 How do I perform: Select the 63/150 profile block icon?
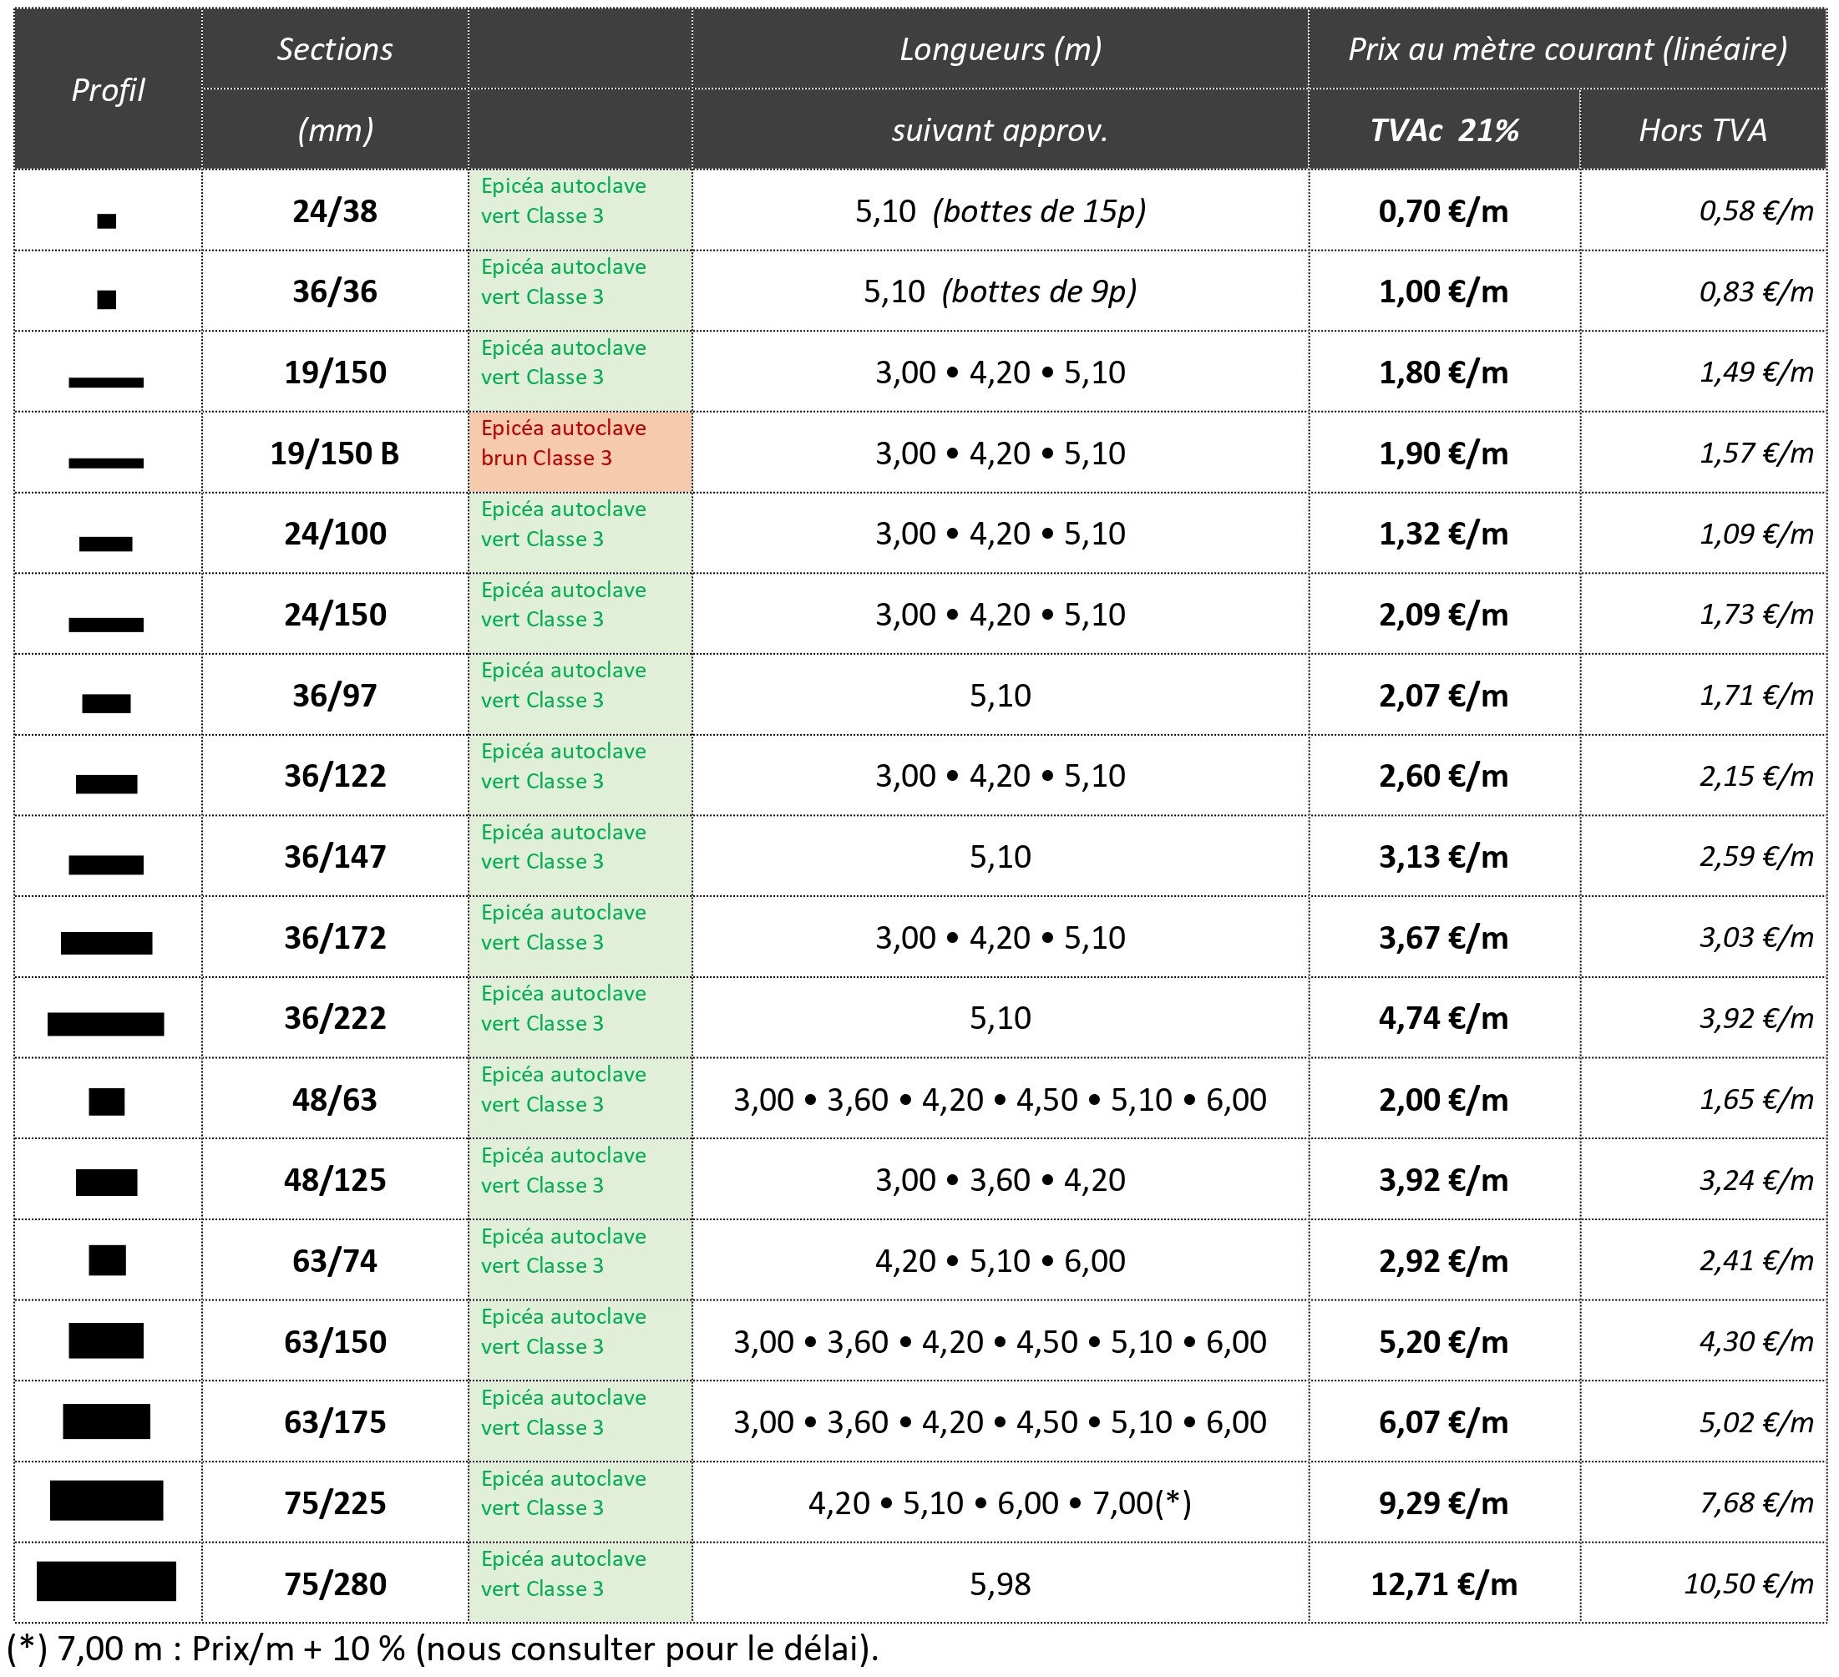click(106, 1340)
